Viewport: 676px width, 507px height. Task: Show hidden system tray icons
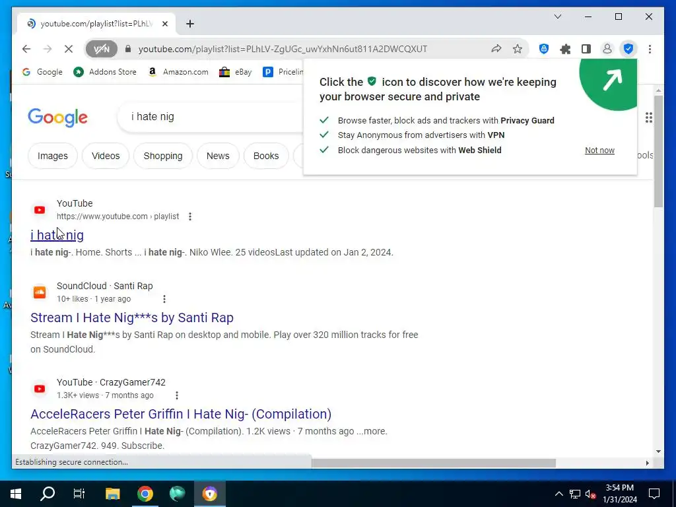coord(558,494)
